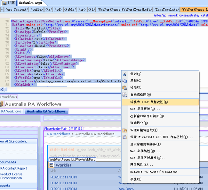
Task: Click the Copy icon in context menu
Action: point(124,81)
